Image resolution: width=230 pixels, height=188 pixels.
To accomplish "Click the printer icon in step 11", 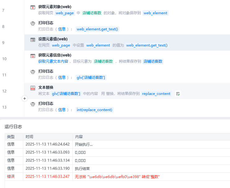I will pyautogui.click(x=33, y=72).
